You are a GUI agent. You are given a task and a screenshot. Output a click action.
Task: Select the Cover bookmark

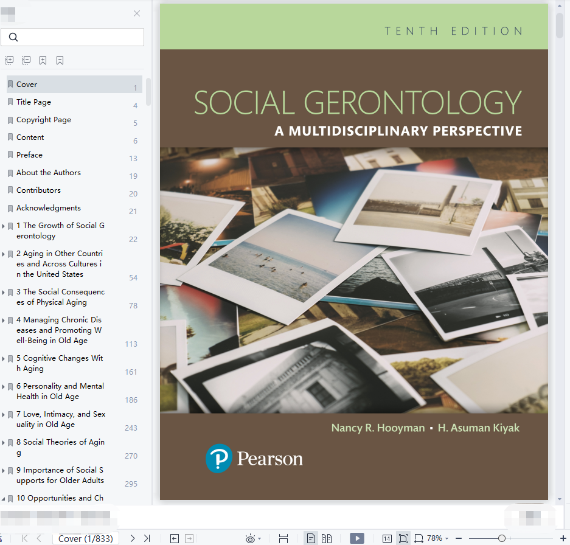click(74, 85)
